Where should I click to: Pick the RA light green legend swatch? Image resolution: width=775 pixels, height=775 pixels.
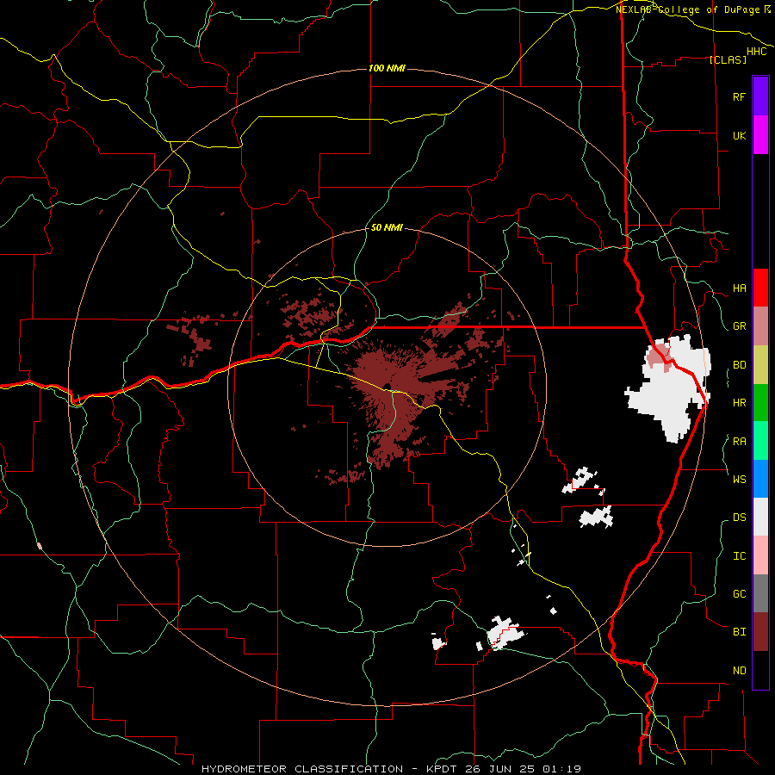coord(760,440)
